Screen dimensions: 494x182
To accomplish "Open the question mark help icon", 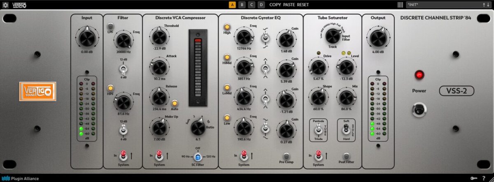I will tap(484, 178).
